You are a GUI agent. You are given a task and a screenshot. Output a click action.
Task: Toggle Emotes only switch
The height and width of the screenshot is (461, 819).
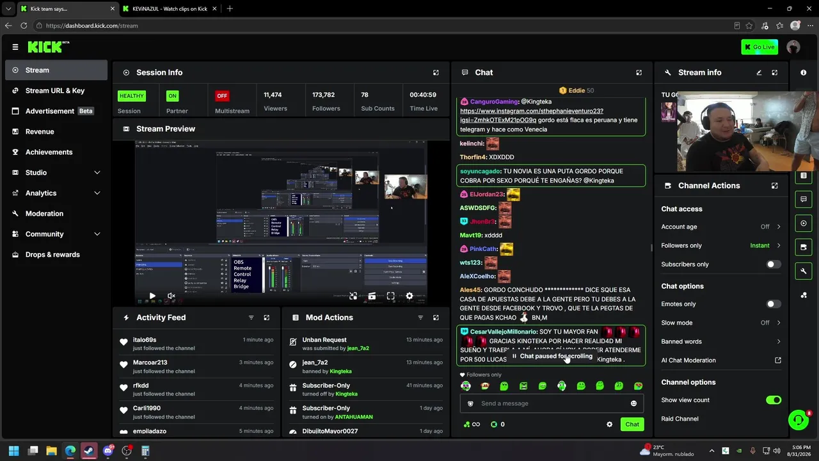coord(774,304)
